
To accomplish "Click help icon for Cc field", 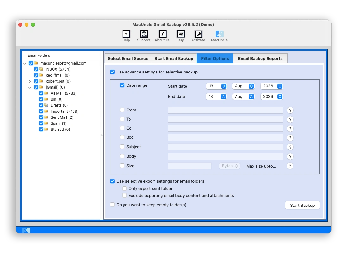I will pos(290,129).
